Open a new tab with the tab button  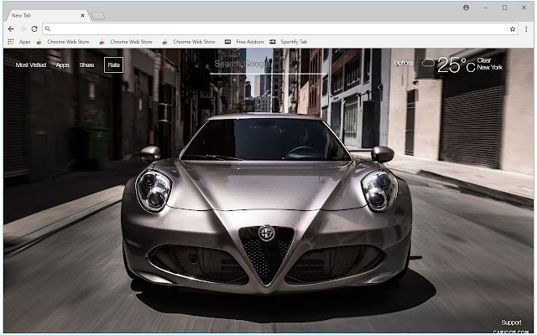(98, 16)
